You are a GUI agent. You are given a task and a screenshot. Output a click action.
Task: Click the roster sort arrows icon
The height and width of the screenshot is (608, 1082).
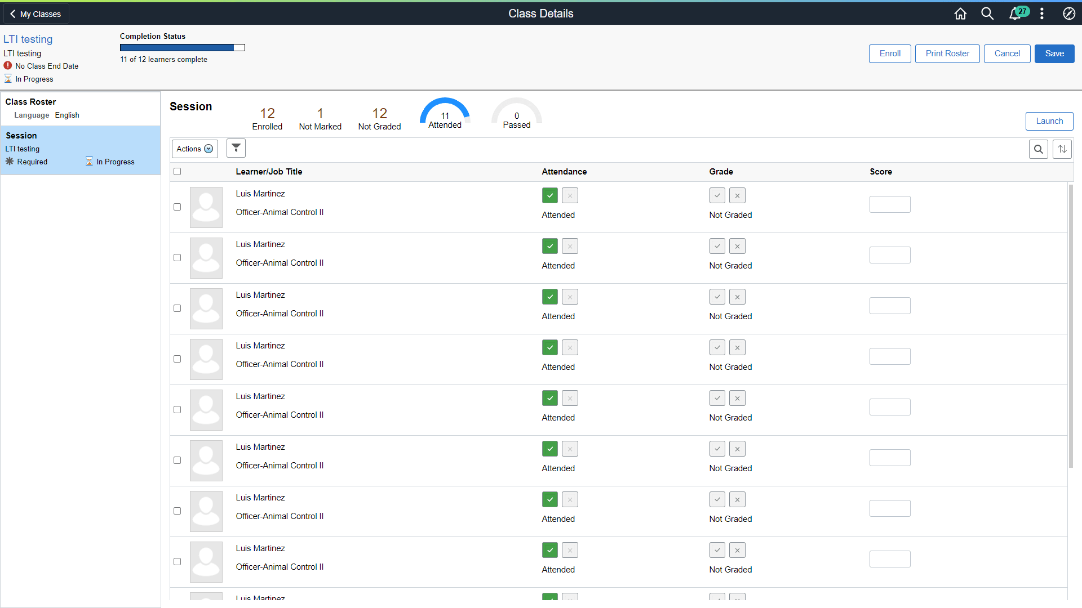tap(1062, 149)
